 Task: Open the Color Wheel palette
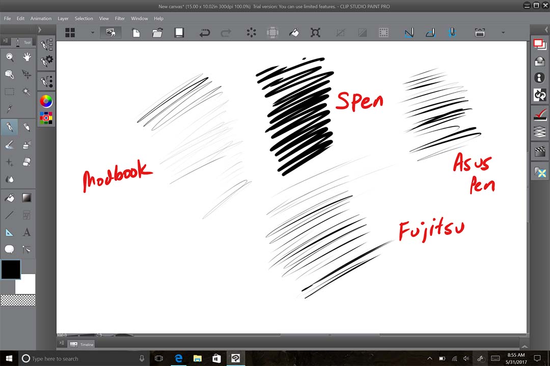click(46, 101)
